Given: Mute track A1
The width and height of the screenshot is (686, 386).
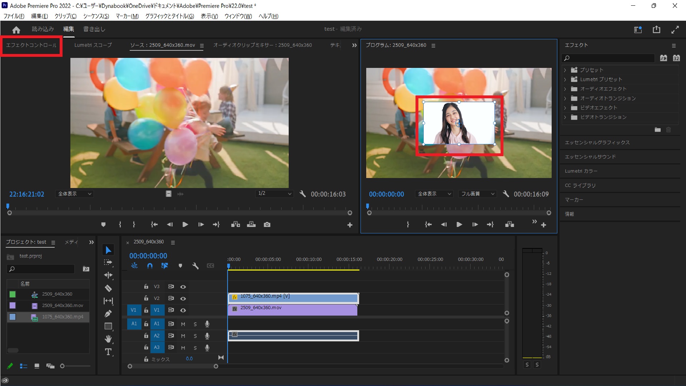Looking at the screenshot, I should pos(183,324).
